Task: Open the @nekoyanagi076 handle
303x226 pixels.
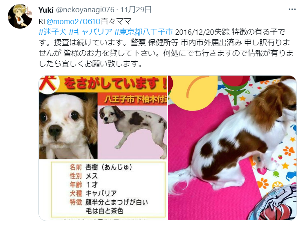Action: point(85,10)
